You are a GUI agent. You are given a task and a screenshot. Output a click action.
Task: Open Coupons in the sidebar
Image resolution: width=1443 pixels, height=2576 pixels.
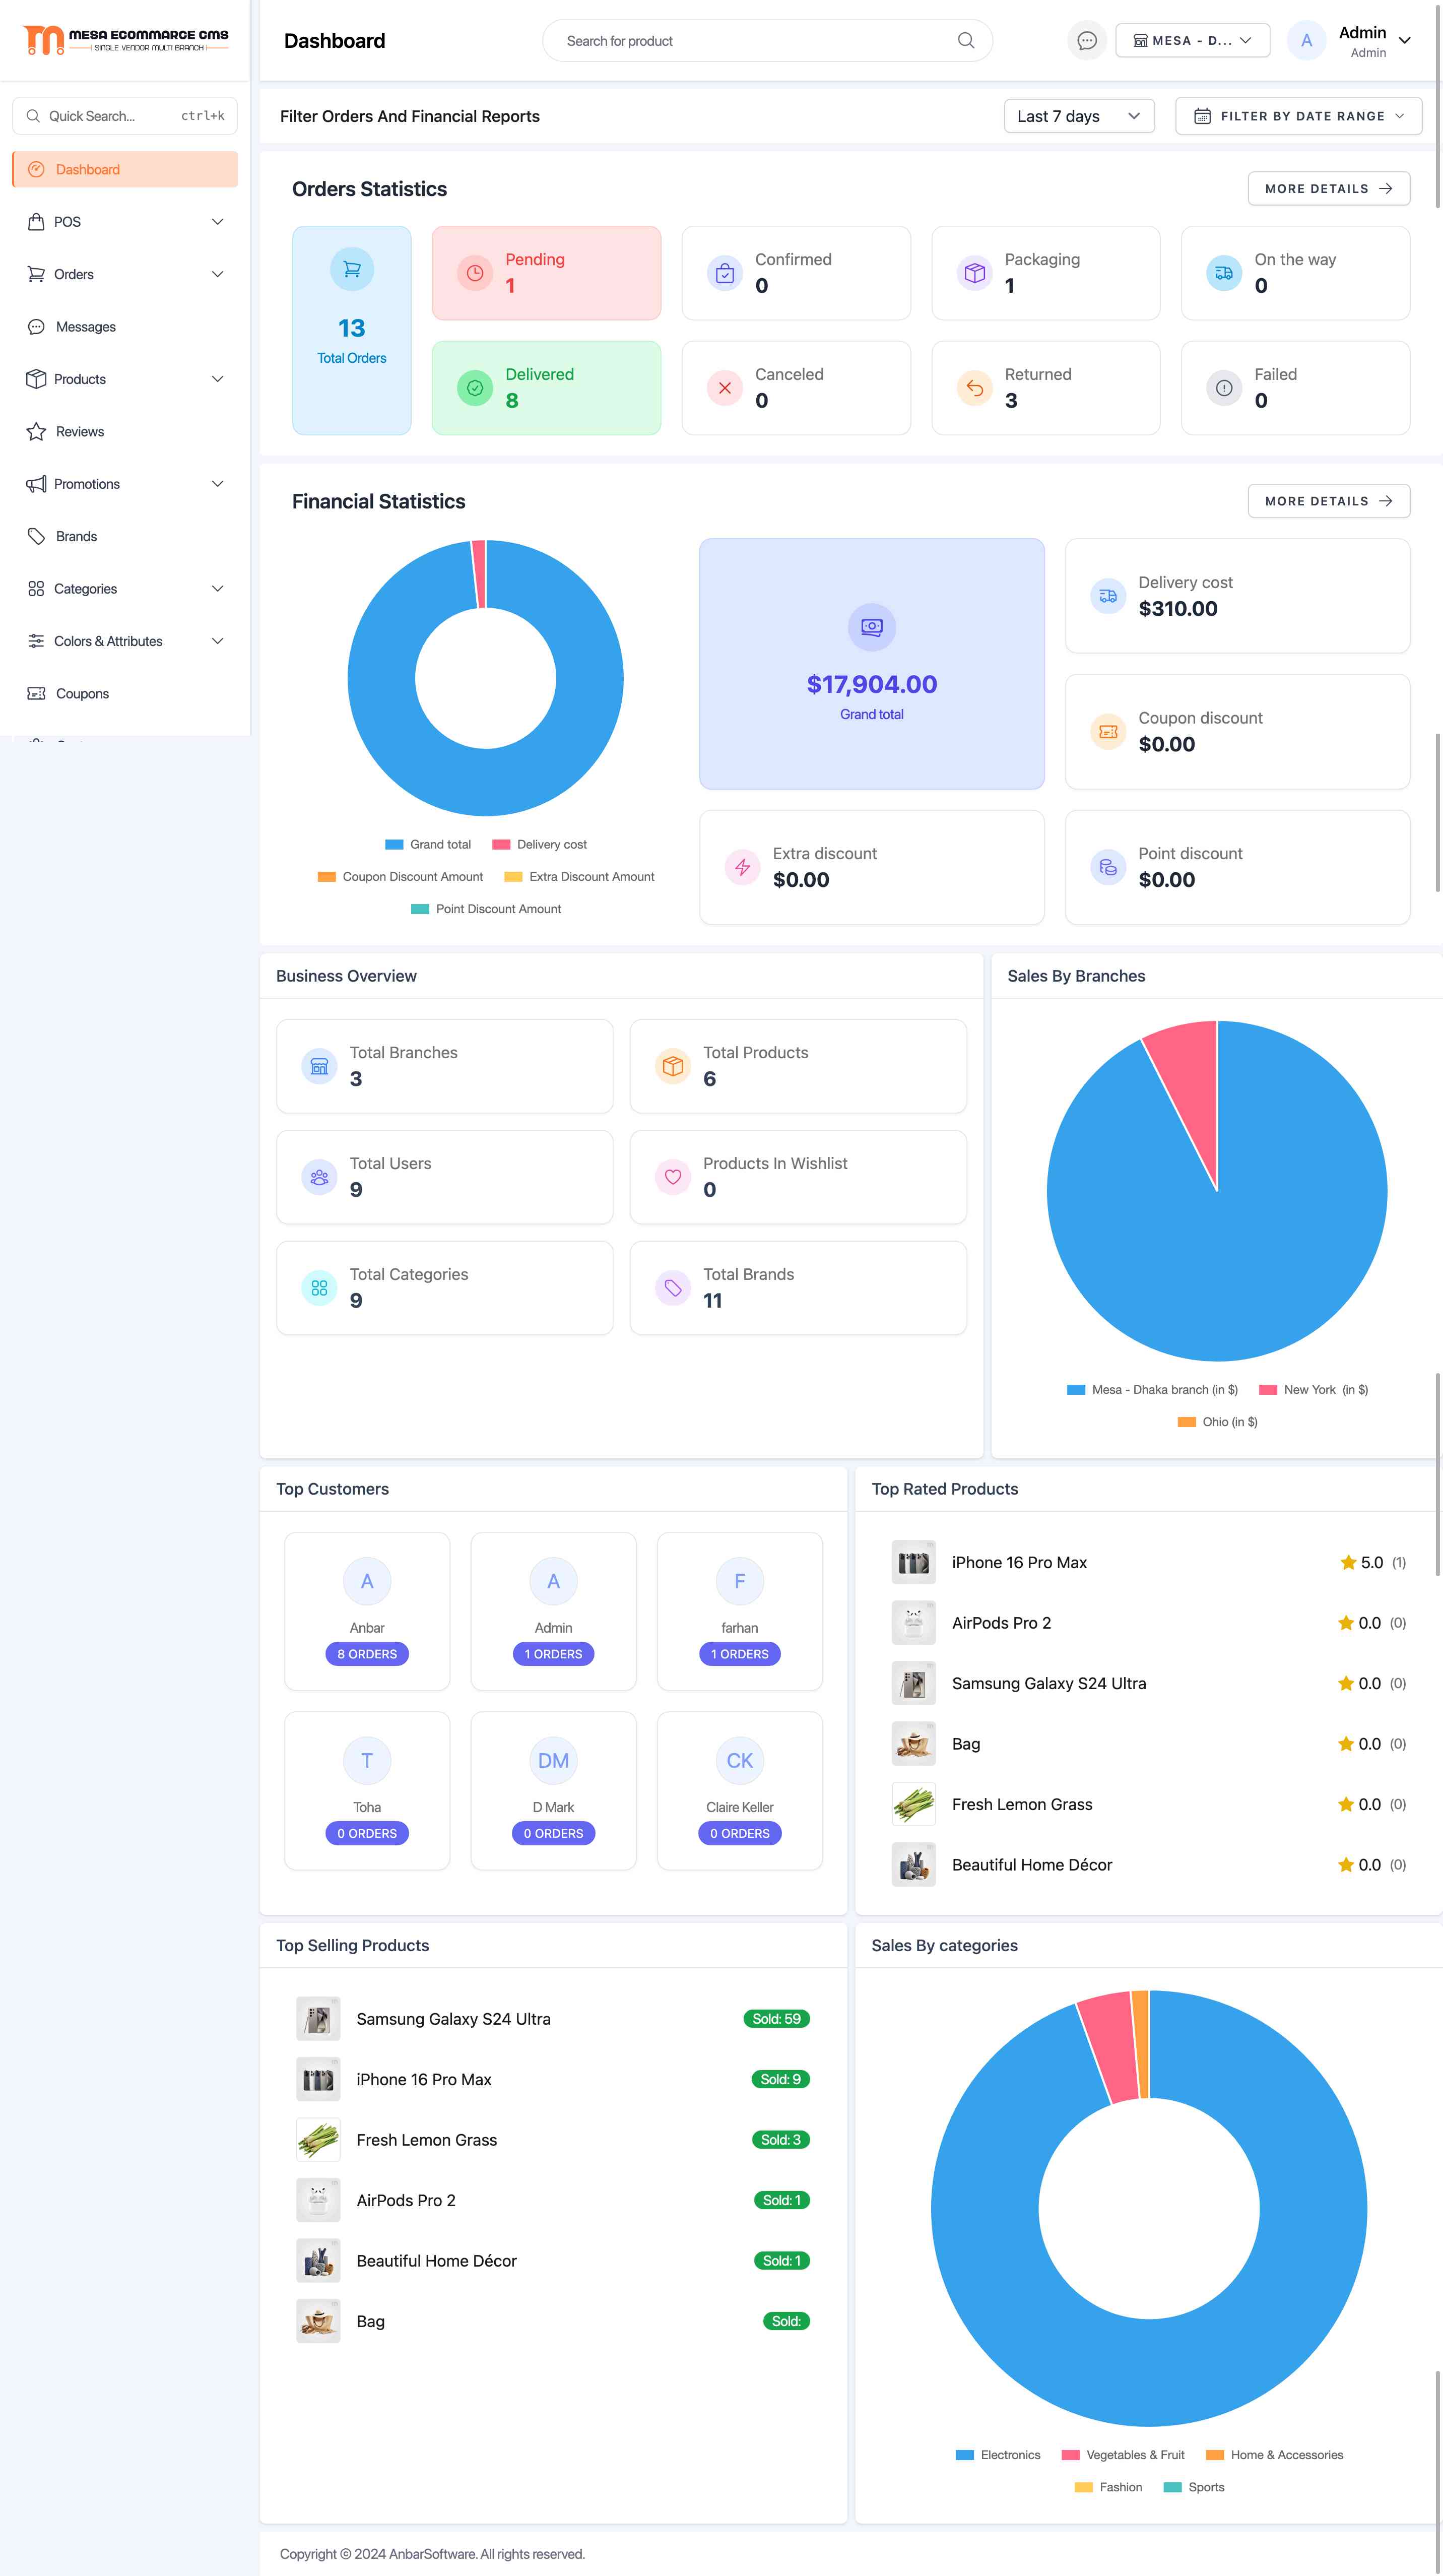(x=125, y=694)
